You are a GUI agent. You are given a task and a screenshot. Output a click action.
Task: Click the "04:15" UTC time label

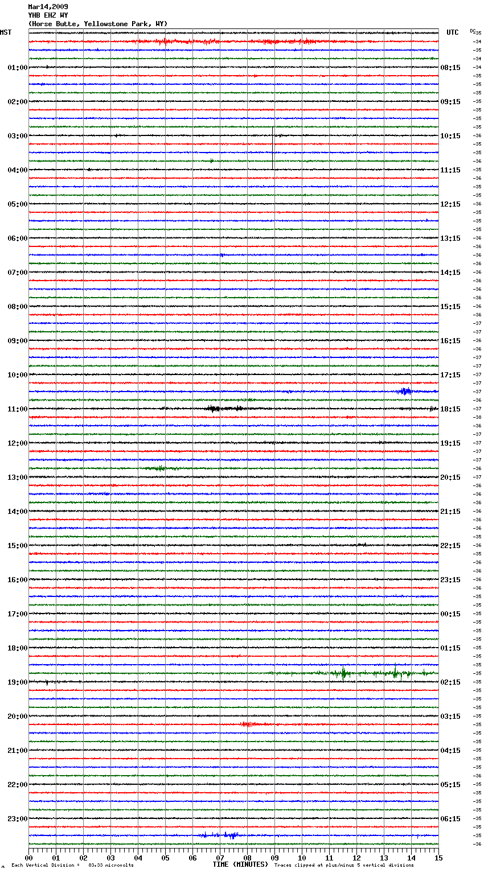coord(450,751)
